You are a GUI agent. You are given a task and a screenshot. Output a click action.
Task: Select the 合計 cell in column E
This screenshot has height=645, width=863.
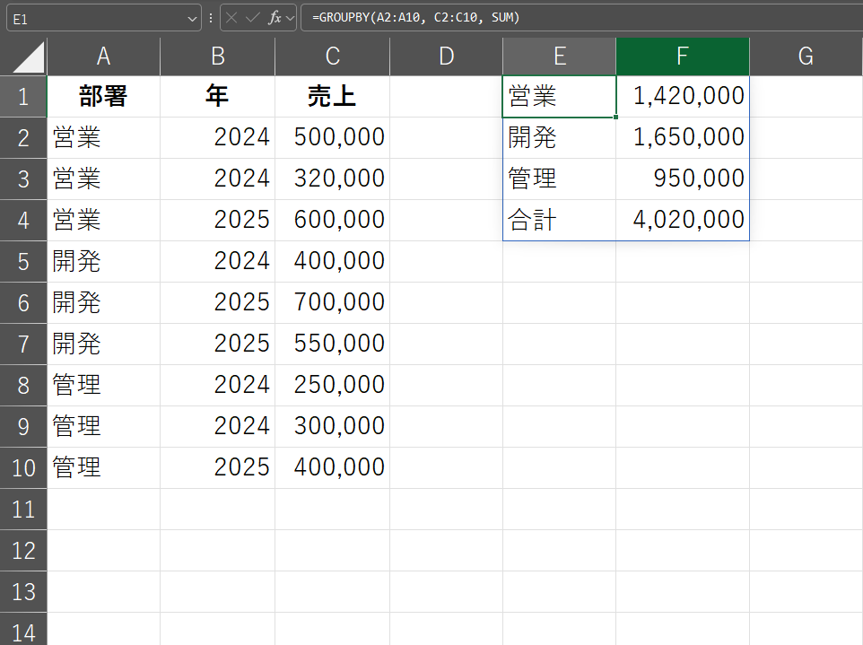click(559, 220)
